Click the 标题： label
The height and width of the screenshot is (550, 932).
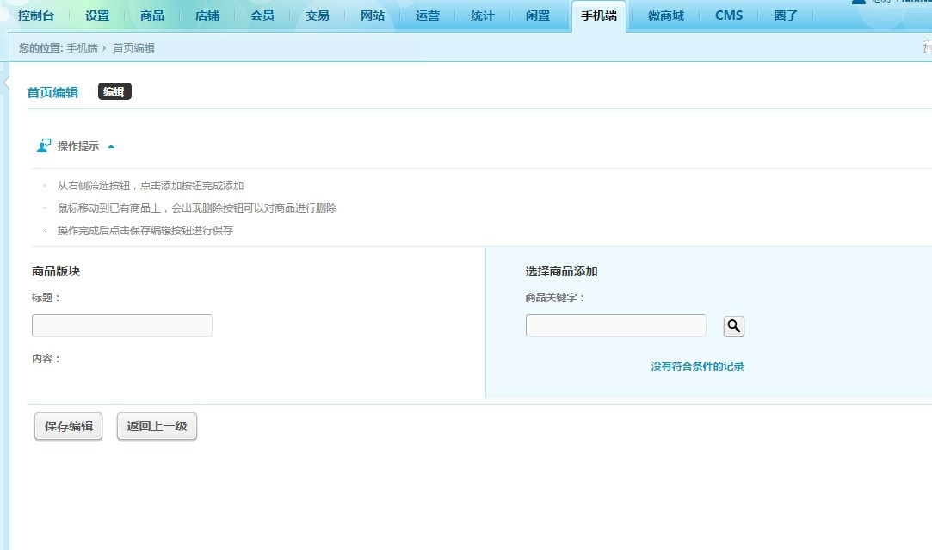point(46,298)
